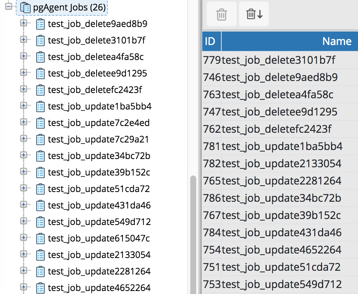Collapse the pgAgent Jobs tree node

pos(9,6)
